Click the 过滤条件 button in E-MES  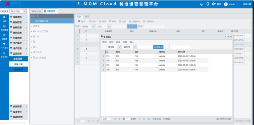pos(158,47)
